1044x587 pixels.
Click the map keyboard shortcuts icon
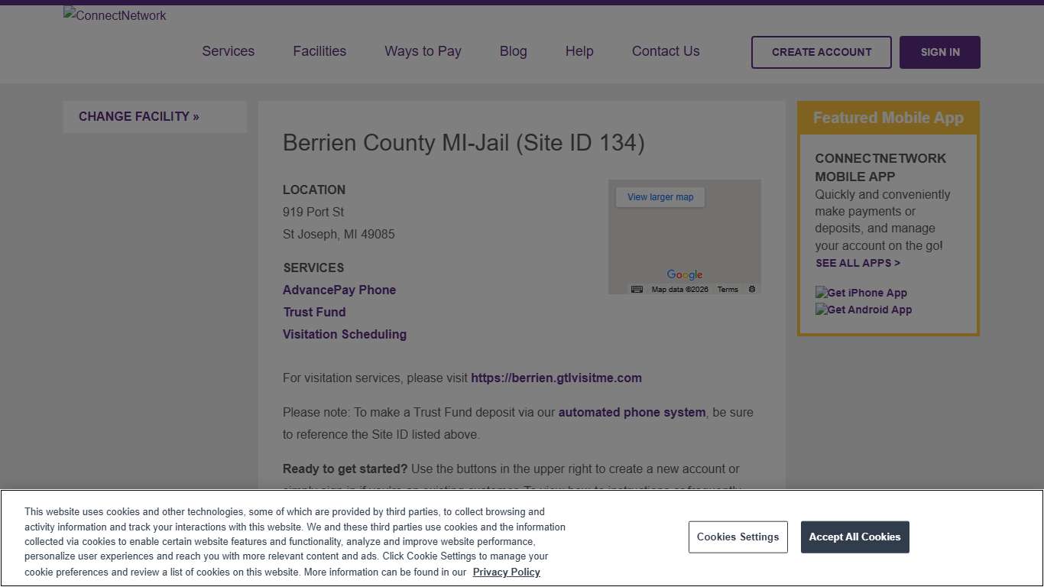(636, 289)
